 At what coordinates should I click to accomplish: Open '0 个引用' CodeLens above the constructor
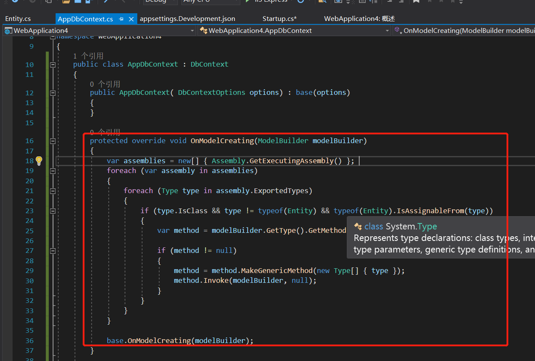(x=105, y=84)
